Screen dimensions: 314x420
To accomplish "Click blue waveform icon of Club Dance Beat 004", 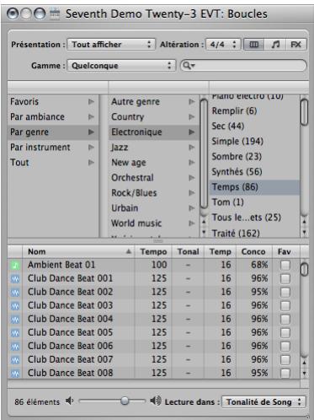I will click(x=15, y=319).
